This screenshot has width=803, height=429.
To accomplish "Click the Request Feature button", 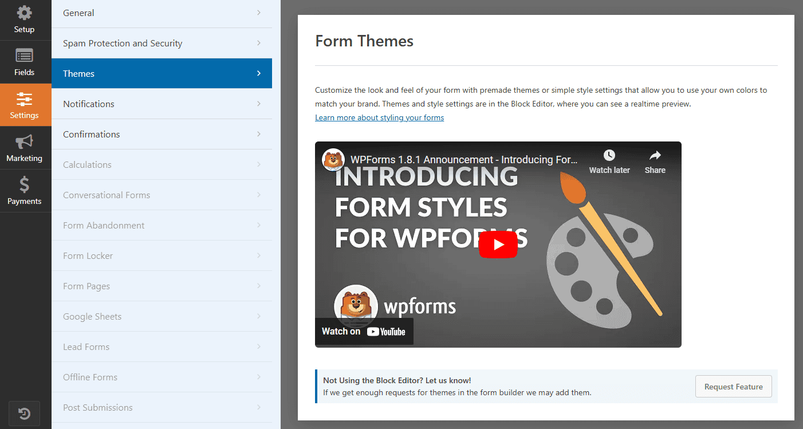I will tap(734, 387).
